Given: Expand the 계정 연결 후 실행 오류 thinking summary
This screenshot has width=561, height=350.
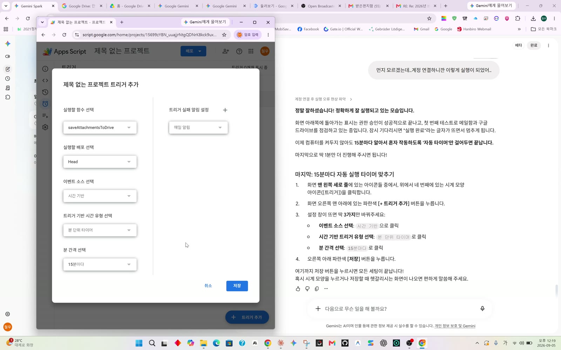Looking at the screenshot, I should (323, 99).
